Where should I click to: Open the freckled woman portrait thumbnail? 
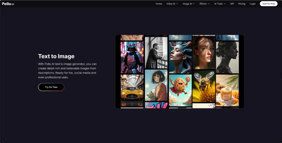pos(204,53)
